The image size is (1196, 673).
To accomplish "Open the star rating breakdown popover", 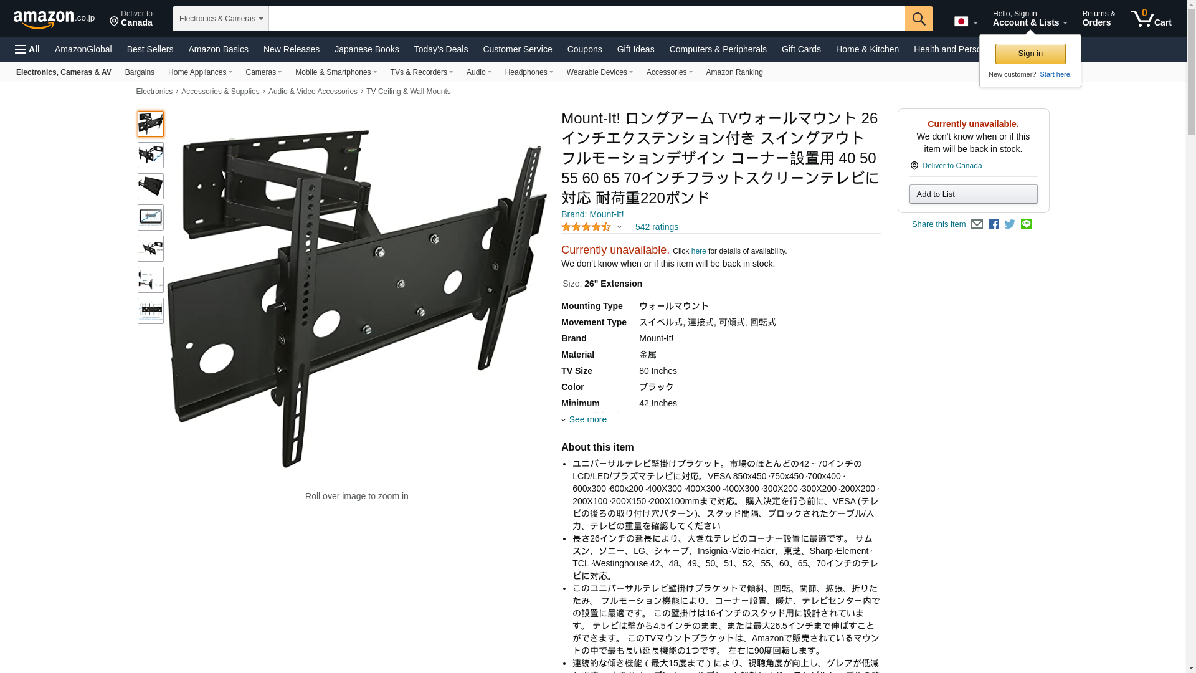I will 592,227.
